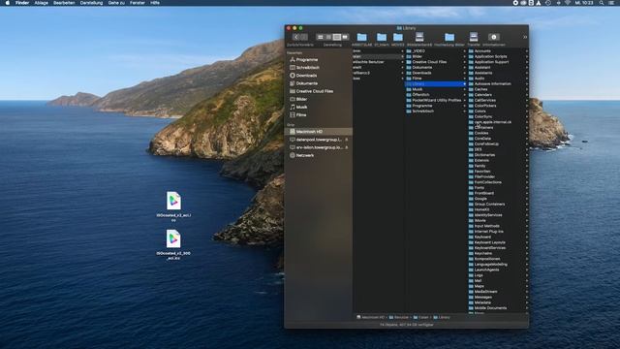Select the Internet Plug-Ins folder

(498, 232)
